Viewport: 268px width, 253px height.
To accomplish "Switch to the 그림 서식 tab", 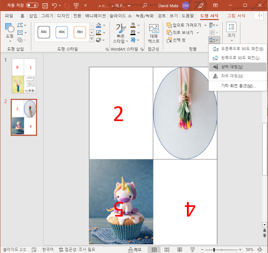I will point(236,16).
